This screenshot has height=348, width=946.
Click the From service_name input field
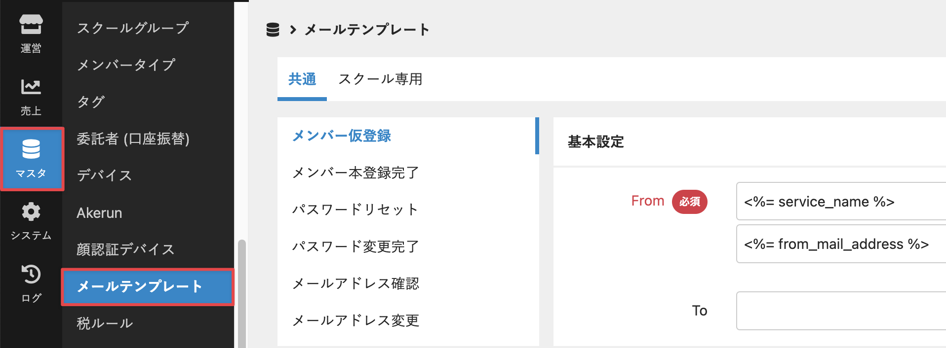pyautogui.click(x=839, y=202)
